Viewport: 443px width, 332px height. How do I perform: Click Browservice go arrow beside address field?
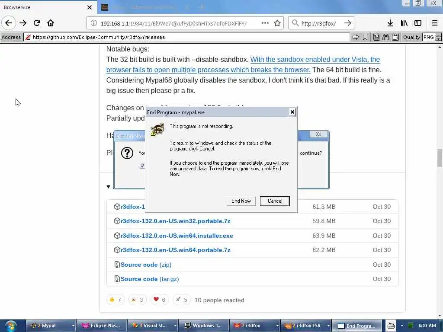point(356,37)
